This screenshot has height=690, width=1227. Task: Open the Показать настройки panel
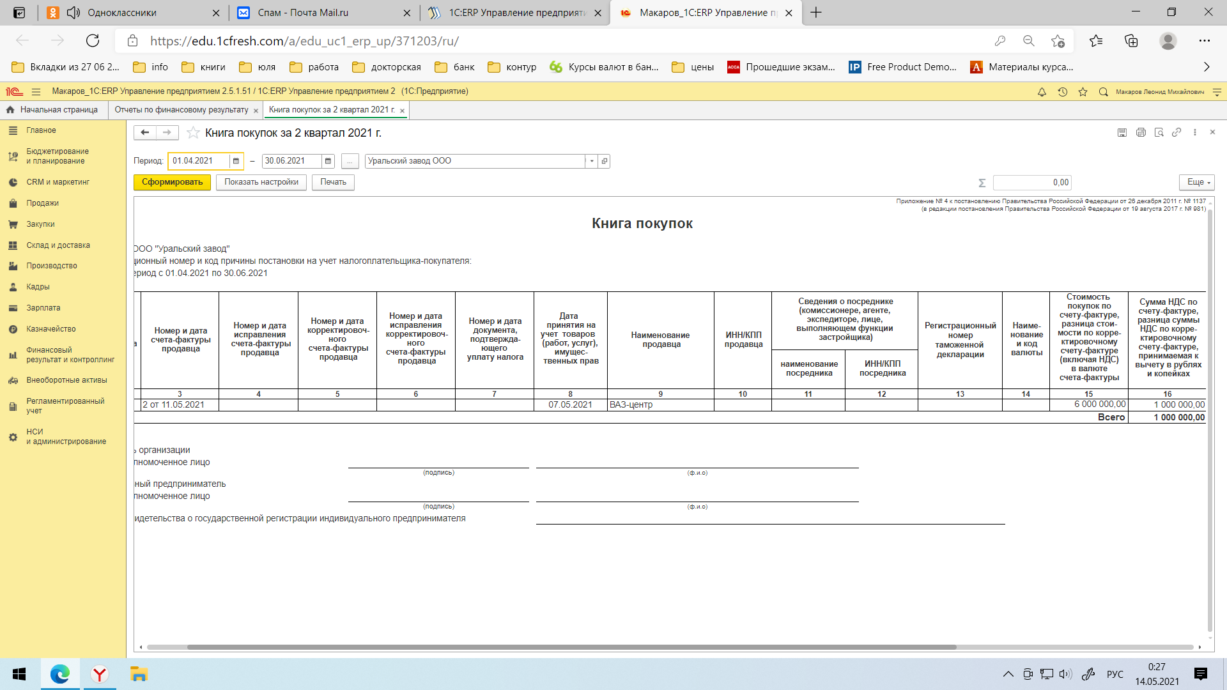coord(262,182)
